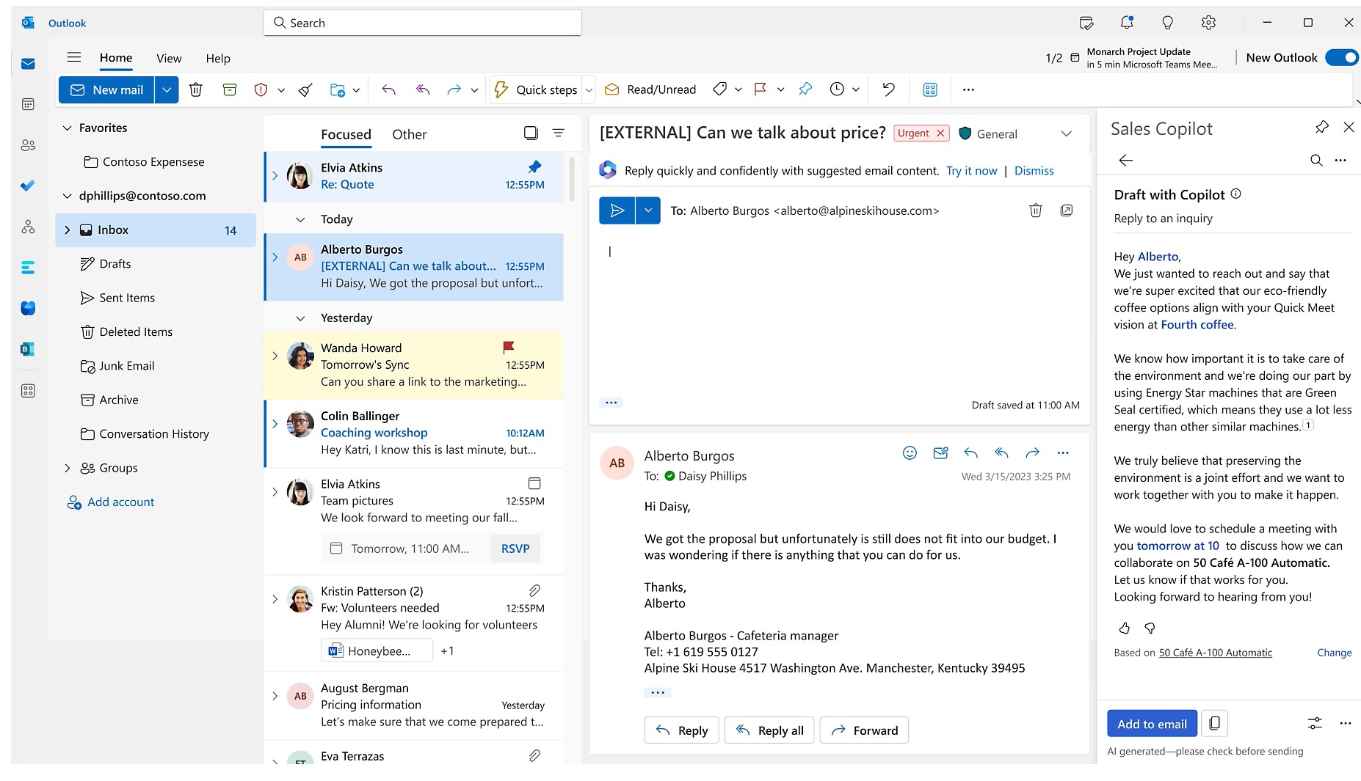Expand the Quick steps dropdown
The height and width of the screenshot is (781, 1361).
tap(589, 89)
